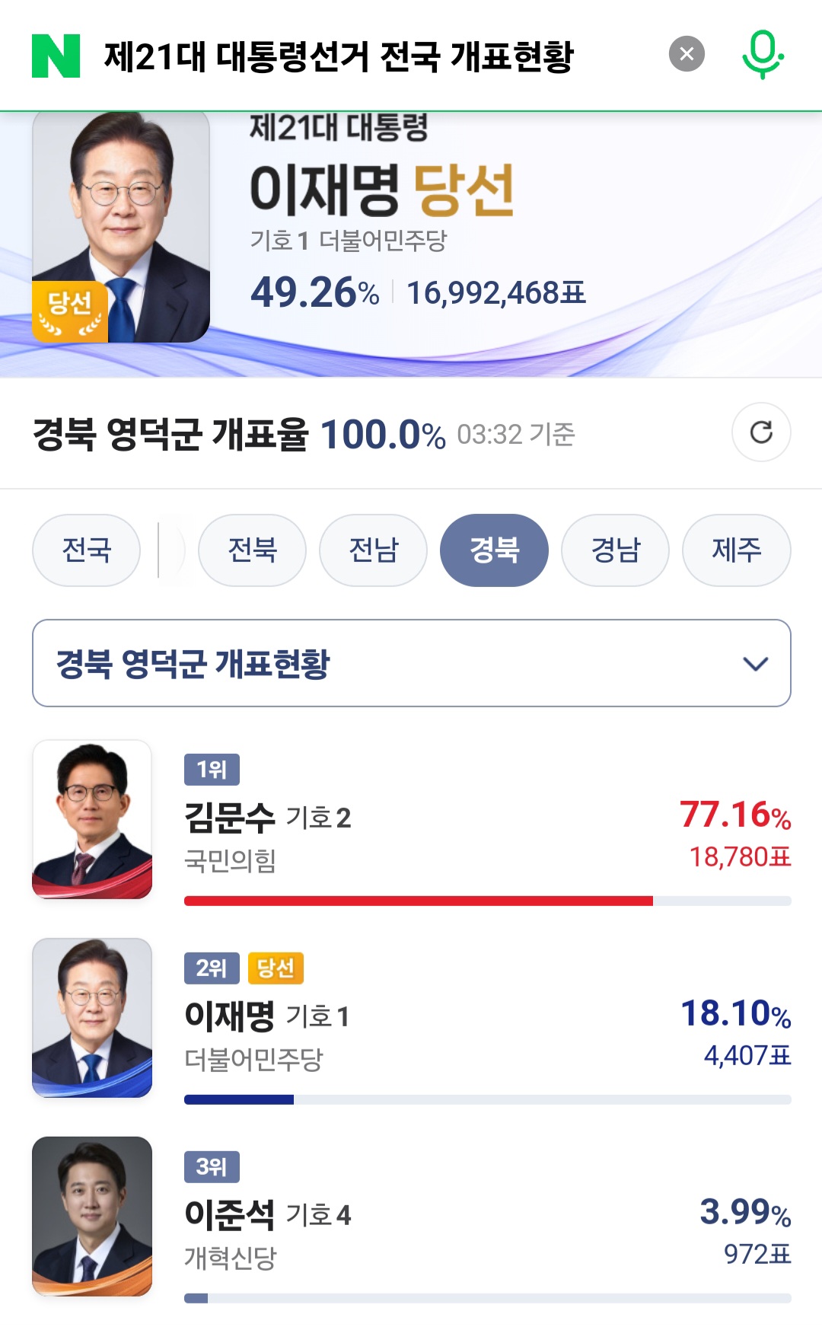The width and height of the screenshot is (822, 1327).
Task: Clear the search text with X icon
Action: click(x=687, y=54)
